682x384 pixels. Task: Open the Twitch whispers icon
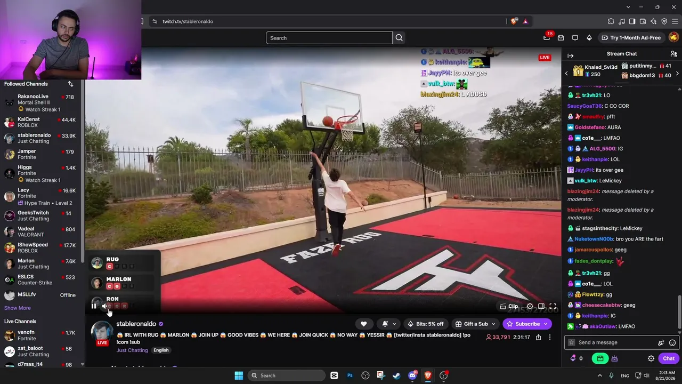pos(575,38)
